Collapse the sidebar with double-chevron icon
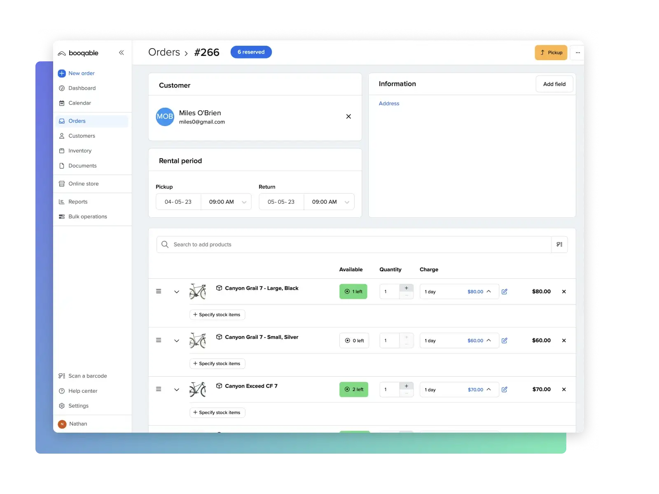 (122, 53)
